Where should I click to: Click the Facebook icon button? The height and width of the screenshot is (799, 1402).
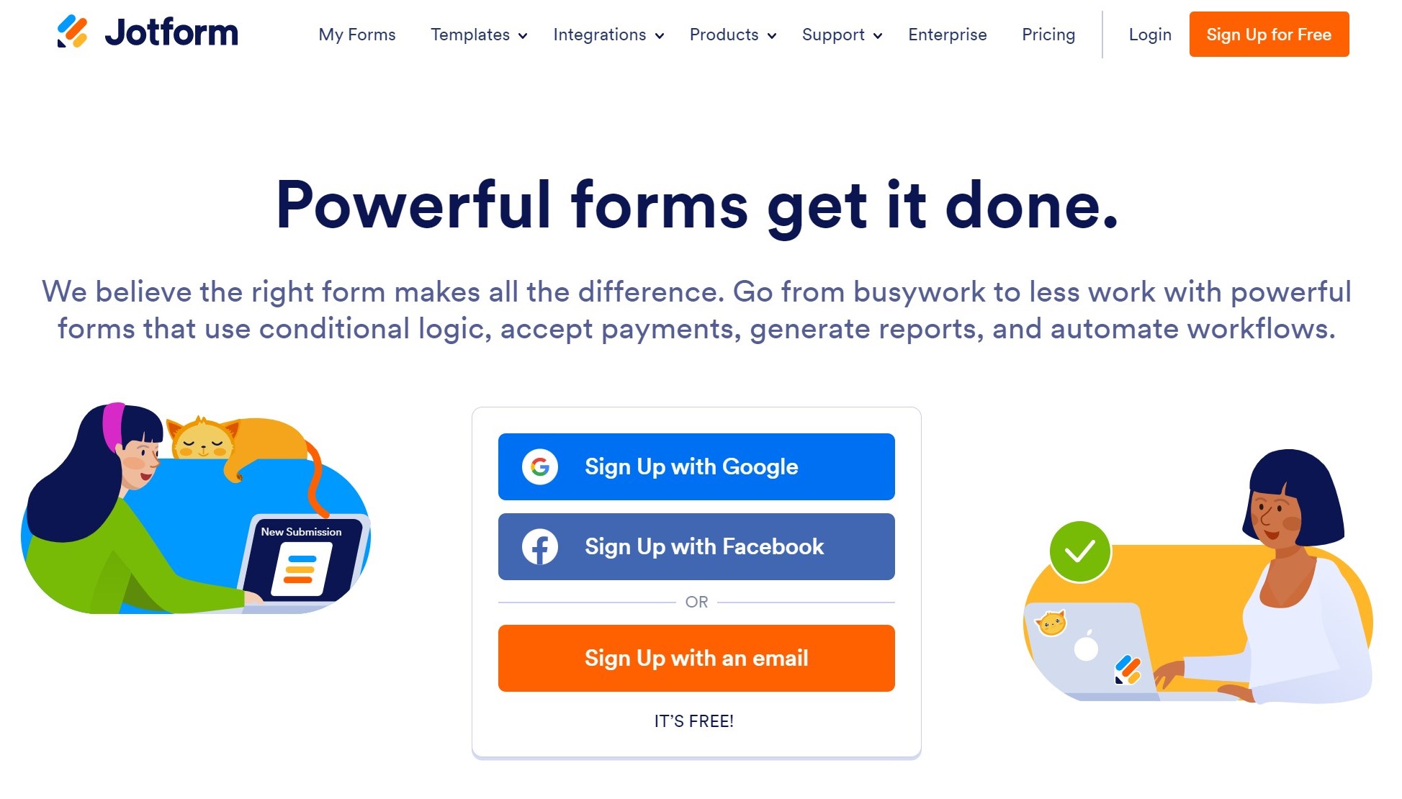[x=539, y=547]
